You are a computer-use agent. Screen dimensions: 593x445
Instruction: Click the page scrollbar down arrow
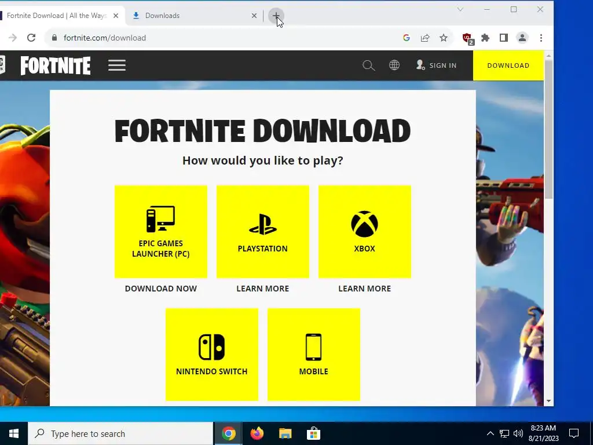click(549, 402)
